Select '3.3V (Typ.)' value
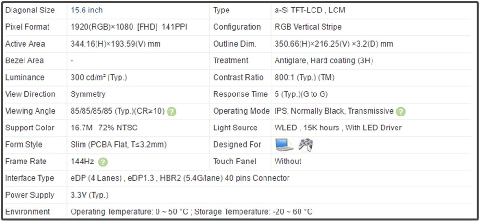480x221 pixels. [89, 195]
